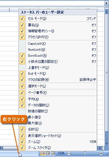Toggle マクロの記録(M) option

click(x=58, y=80)
